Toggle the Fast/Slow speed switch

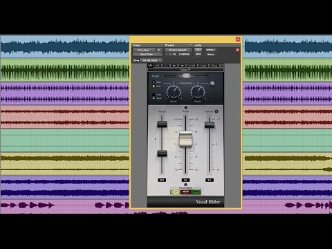154,96
